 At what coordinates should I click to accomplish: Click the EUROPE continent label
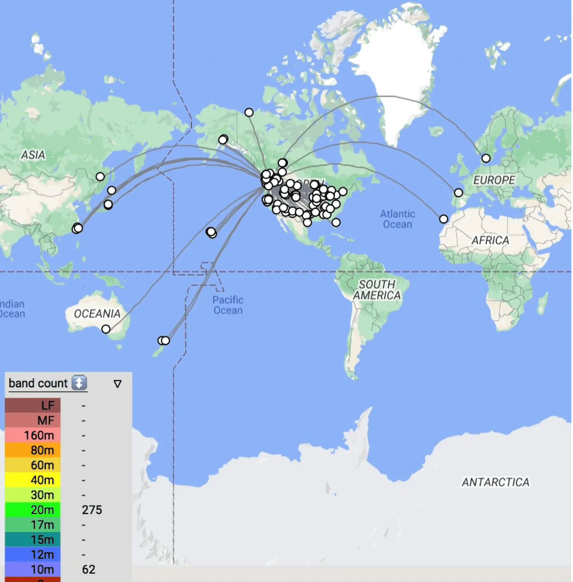494,180
